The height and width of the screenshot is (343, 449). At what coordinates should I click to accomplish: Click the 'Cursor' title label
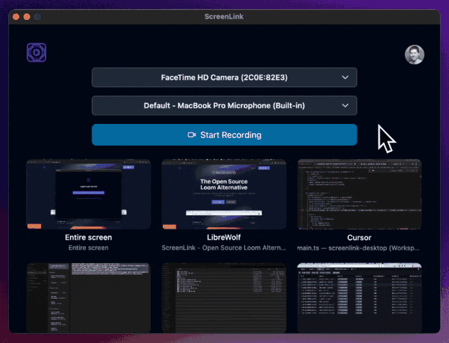[359, 238]
